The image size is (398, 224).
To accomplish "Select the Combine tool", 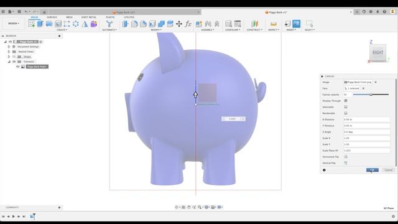I will (x=161, y=24).
